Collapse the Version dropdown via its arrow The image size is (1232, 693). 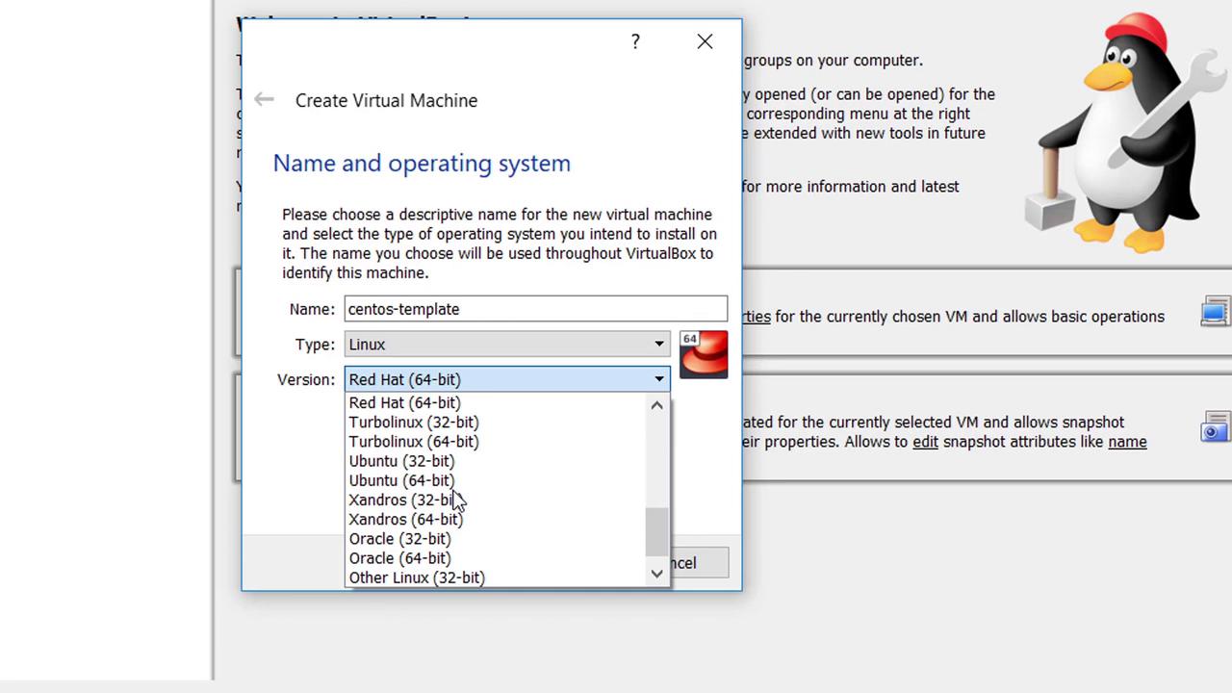click(659, 379)
